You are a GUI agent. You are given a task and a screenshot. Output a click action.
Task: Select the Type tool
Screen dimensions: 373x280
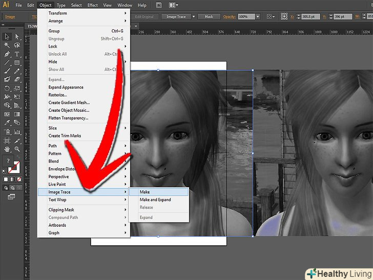(x=17, y=54)
